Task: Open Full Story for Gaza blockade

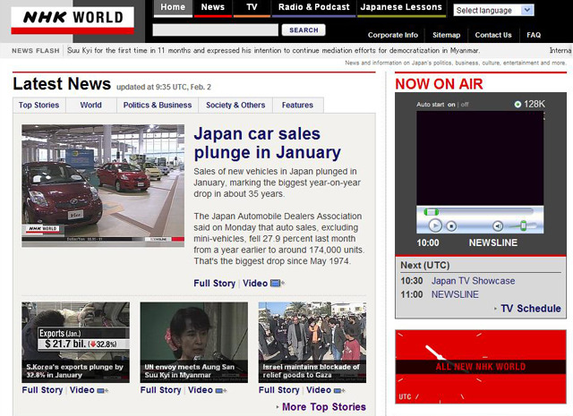Action: (x=279, y=390)
